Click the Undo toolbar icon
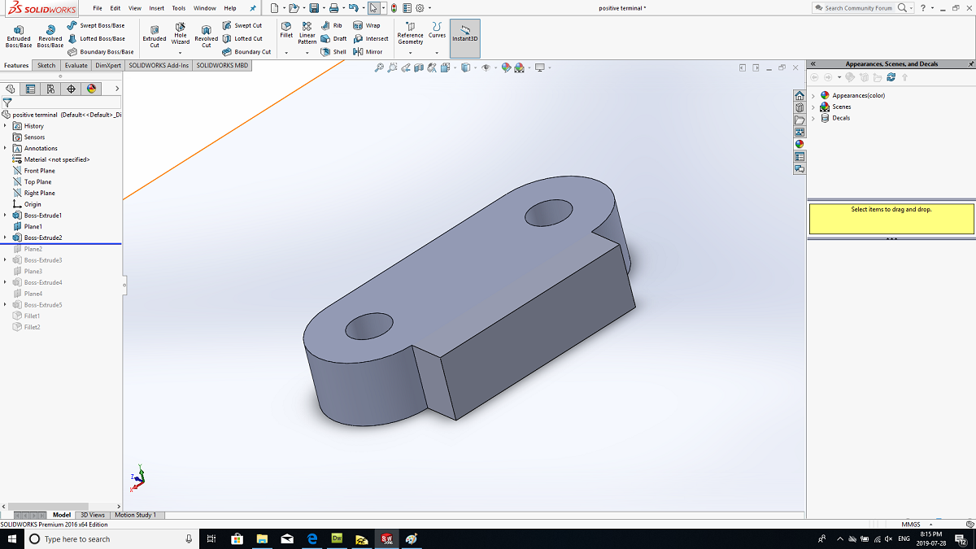The width and height of the screenshot is (976, 549). pyautogui.click(x=353, y=8)
